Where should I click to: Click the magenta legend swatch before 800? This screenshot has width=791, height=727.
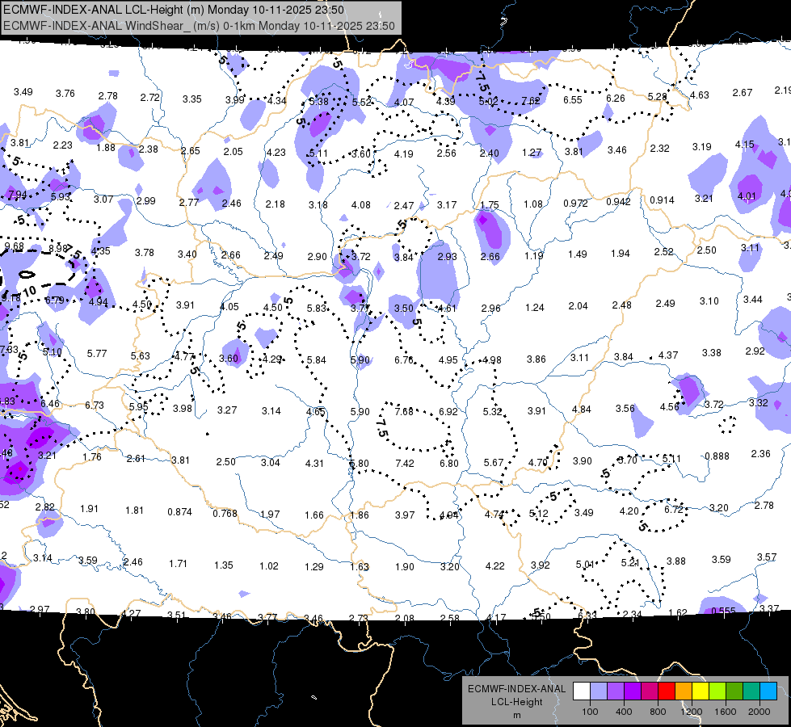click(x=650, y=691)
